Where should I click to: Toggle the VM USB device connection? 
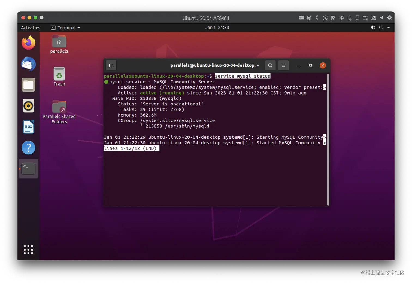click(317, 17)
